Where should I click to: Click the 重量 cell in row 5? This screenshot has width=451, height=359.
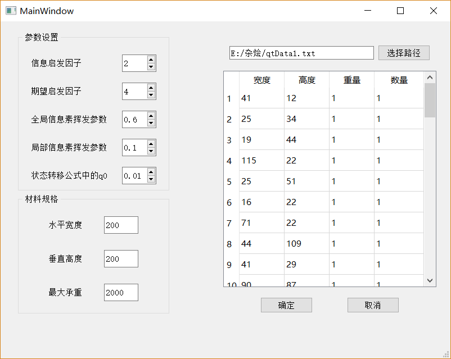click(x=352, y=181)
